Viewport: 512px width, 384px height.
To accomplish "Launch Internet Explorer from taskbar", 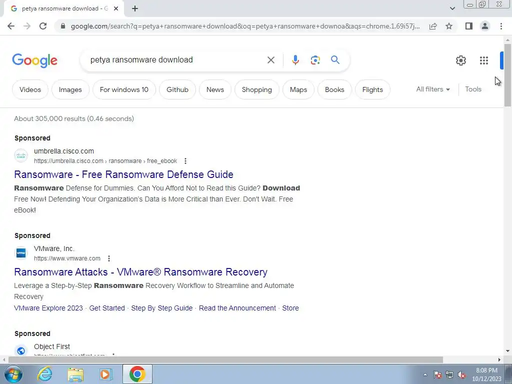I will [x=44, y=374].
